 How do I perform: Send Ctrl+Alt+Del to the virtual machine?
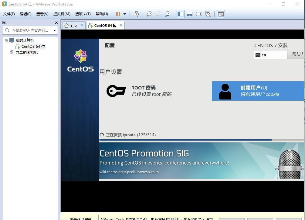[136, 14]
